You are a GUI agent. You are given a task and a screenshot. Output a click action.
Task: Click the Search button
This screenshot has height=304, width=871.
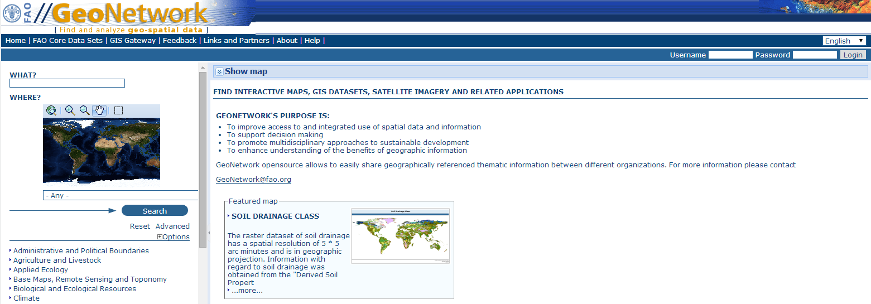coord(155,211)
